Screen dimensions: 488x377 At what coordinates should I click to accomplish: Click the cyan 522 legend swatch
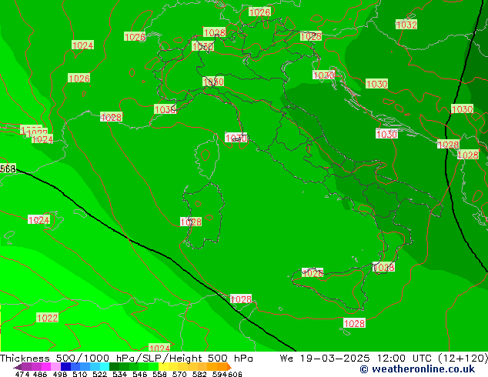tap(104, 366)
